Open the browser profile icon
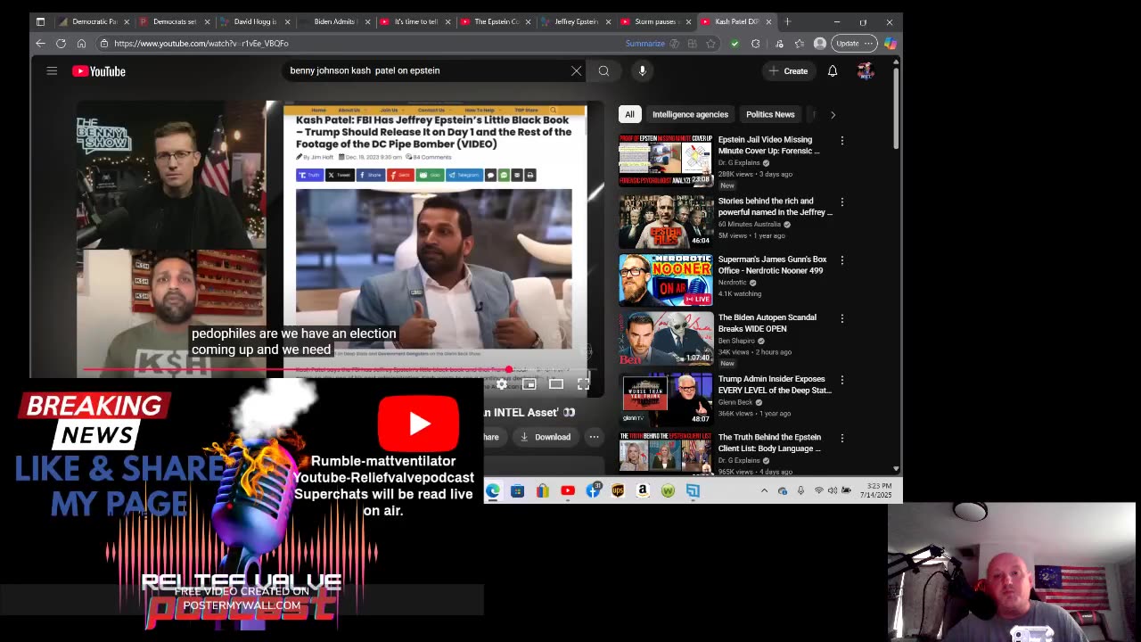This screenshot has width=1141, height=642. [x=819, y=43]
